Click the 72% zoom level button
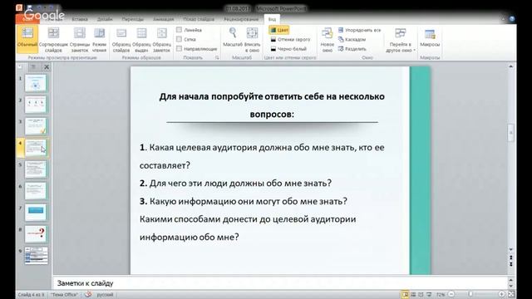Image resolution: width=532 pixels, height=299 pixels. [441, 294]
